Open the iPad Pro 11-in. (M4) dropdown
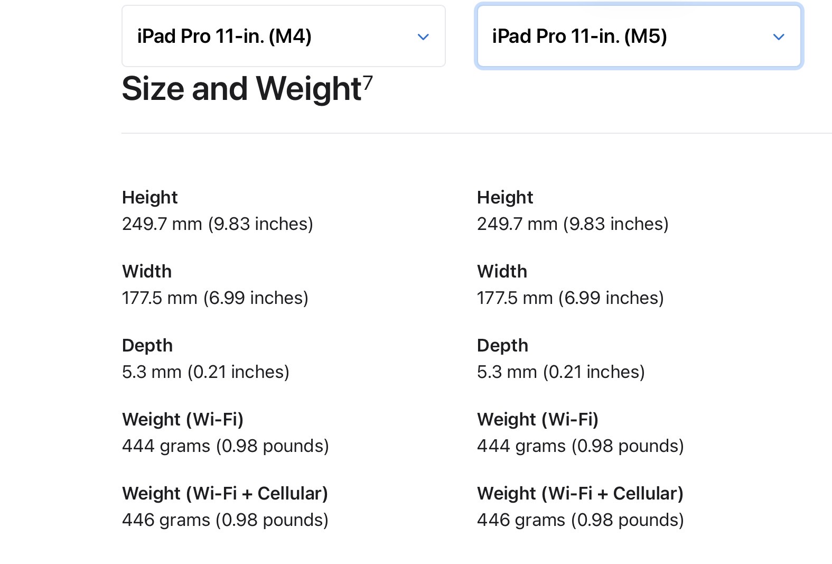 (283, 36)
